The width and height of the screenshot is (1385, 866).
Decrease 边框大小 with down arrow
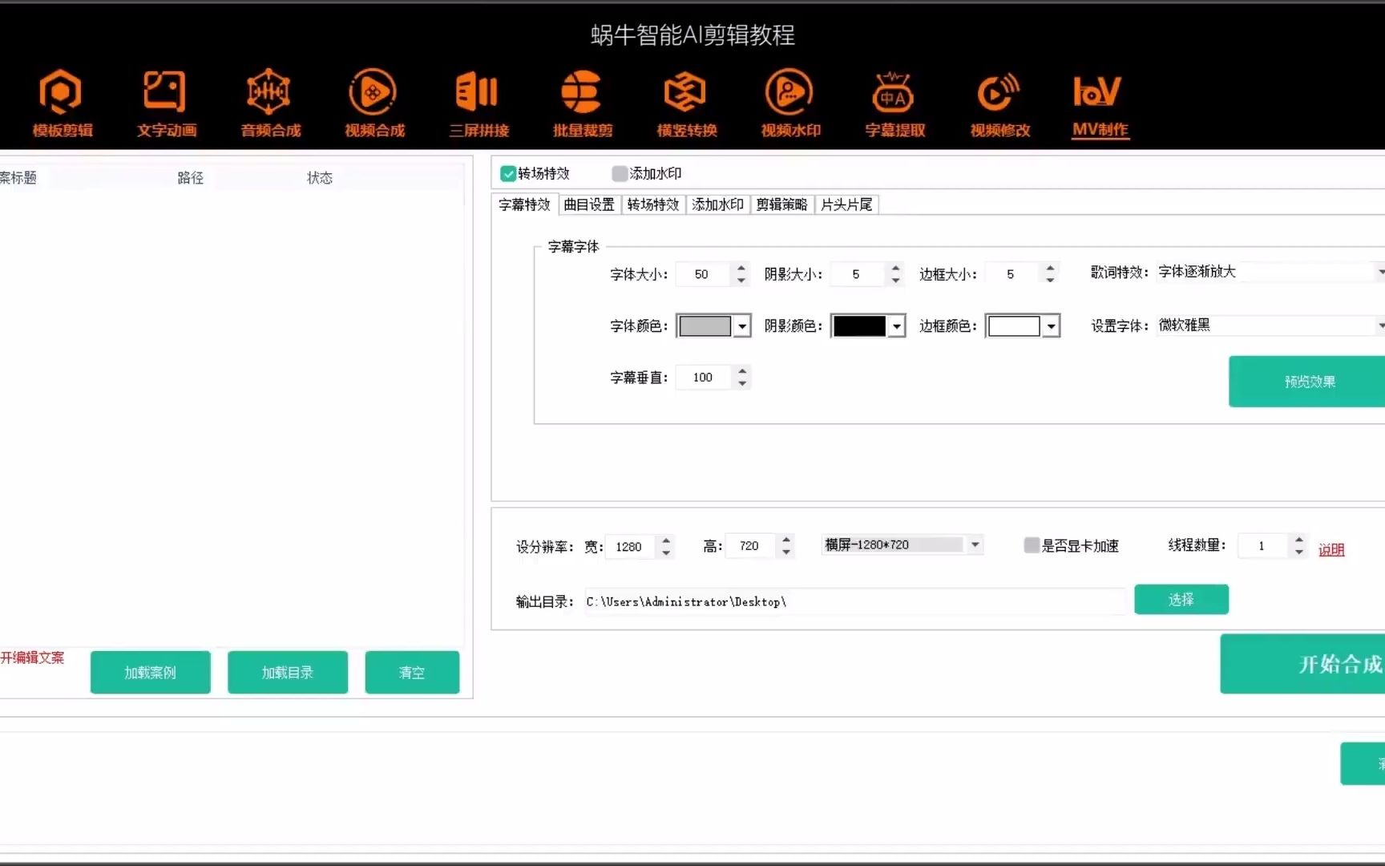click(1050, 280)
